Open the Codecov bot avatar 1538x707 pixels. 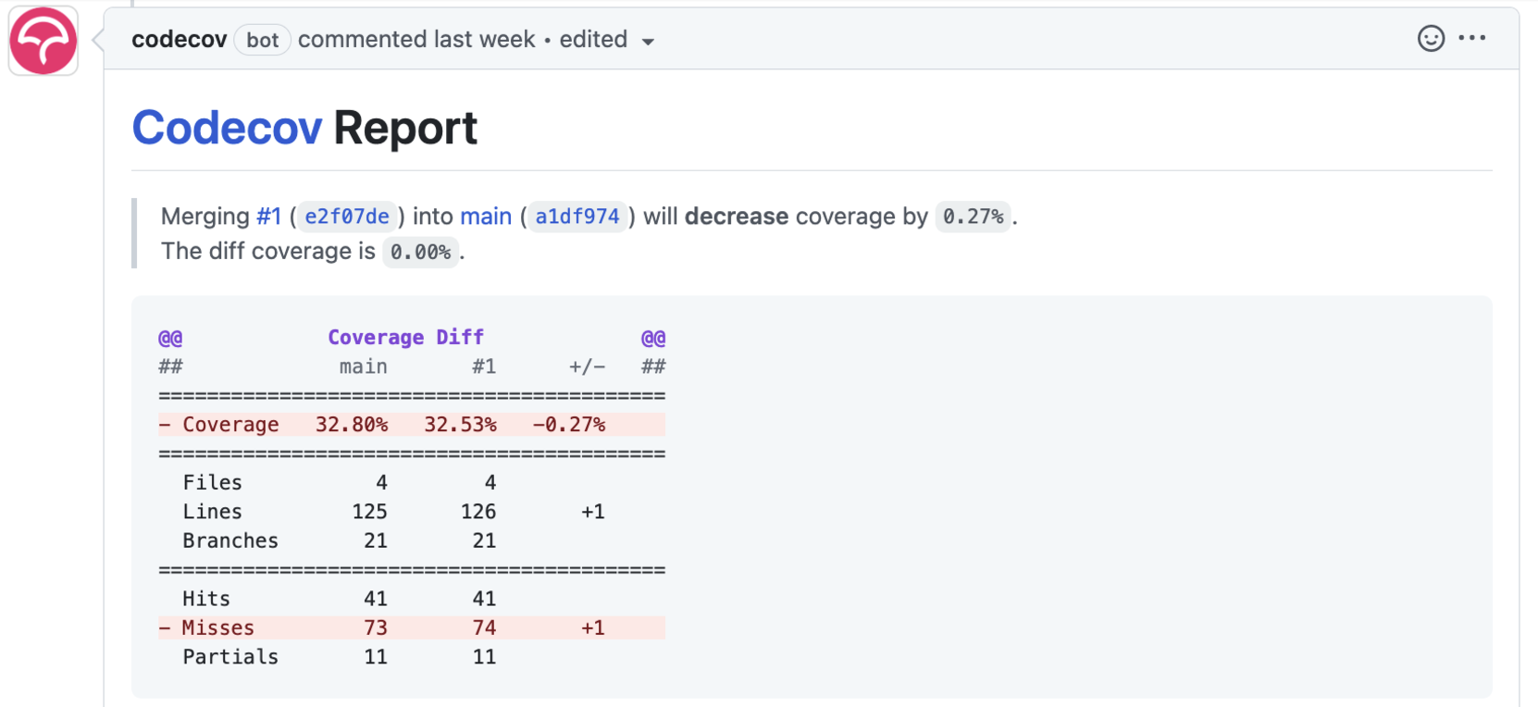point(43,41)
